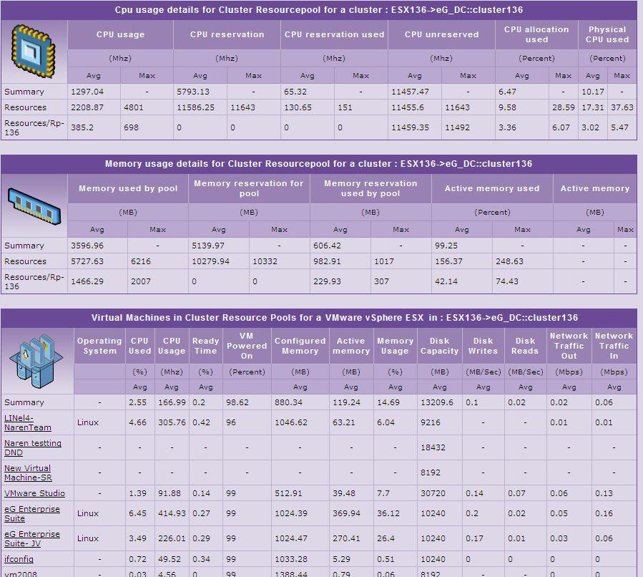The width and height of the screenshot is (643, 577).
Task: Select memory used summary value 3596.96
Action: click(87, 246)
